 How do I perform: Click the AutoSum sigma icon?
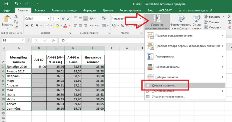230,17
